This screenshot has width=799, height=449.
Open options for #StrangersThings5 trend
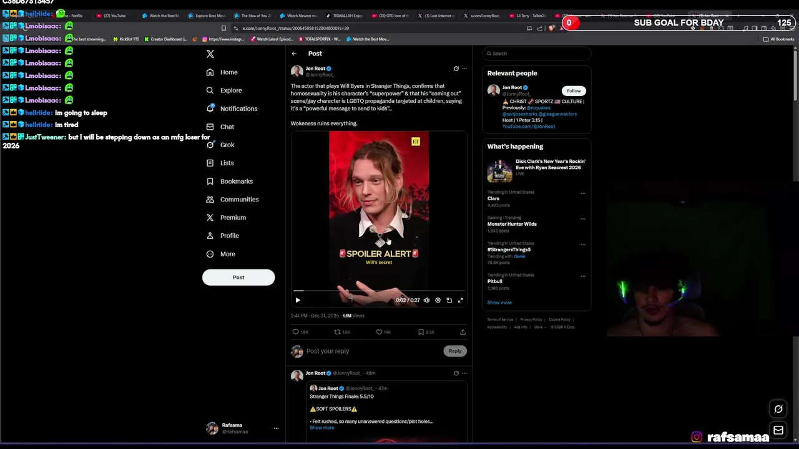pyautogui.click(x=583, y=244)
